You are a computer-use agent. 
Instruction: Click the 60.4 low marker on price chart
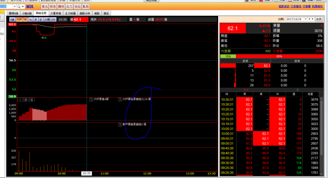pos(44,38)
